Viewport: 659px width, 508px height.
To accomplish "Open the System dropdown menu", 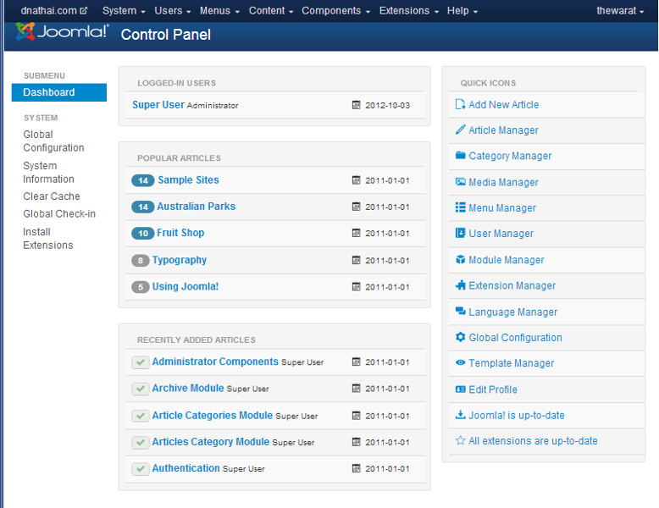I will click(124, 11).
